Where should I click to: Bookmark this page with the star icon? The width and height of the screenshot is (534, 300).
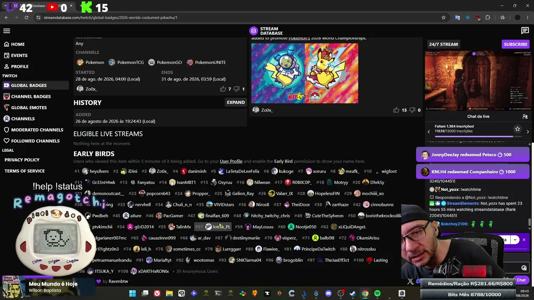(443, 17)
